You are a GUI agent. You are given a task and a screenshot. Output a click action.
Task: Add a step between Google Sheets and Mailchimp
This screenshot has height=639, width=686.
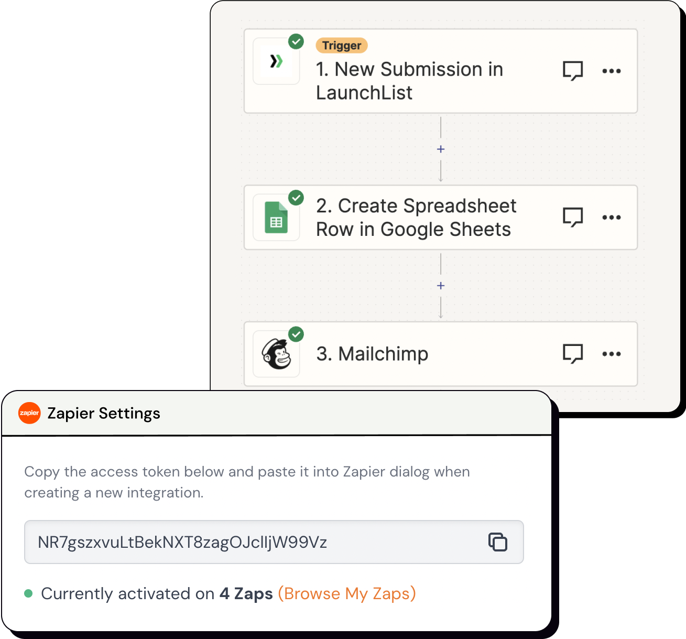(x=440, y=285)
